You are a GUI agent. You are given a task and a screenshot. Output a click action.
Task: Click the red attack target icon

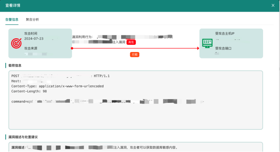point(17,43)
